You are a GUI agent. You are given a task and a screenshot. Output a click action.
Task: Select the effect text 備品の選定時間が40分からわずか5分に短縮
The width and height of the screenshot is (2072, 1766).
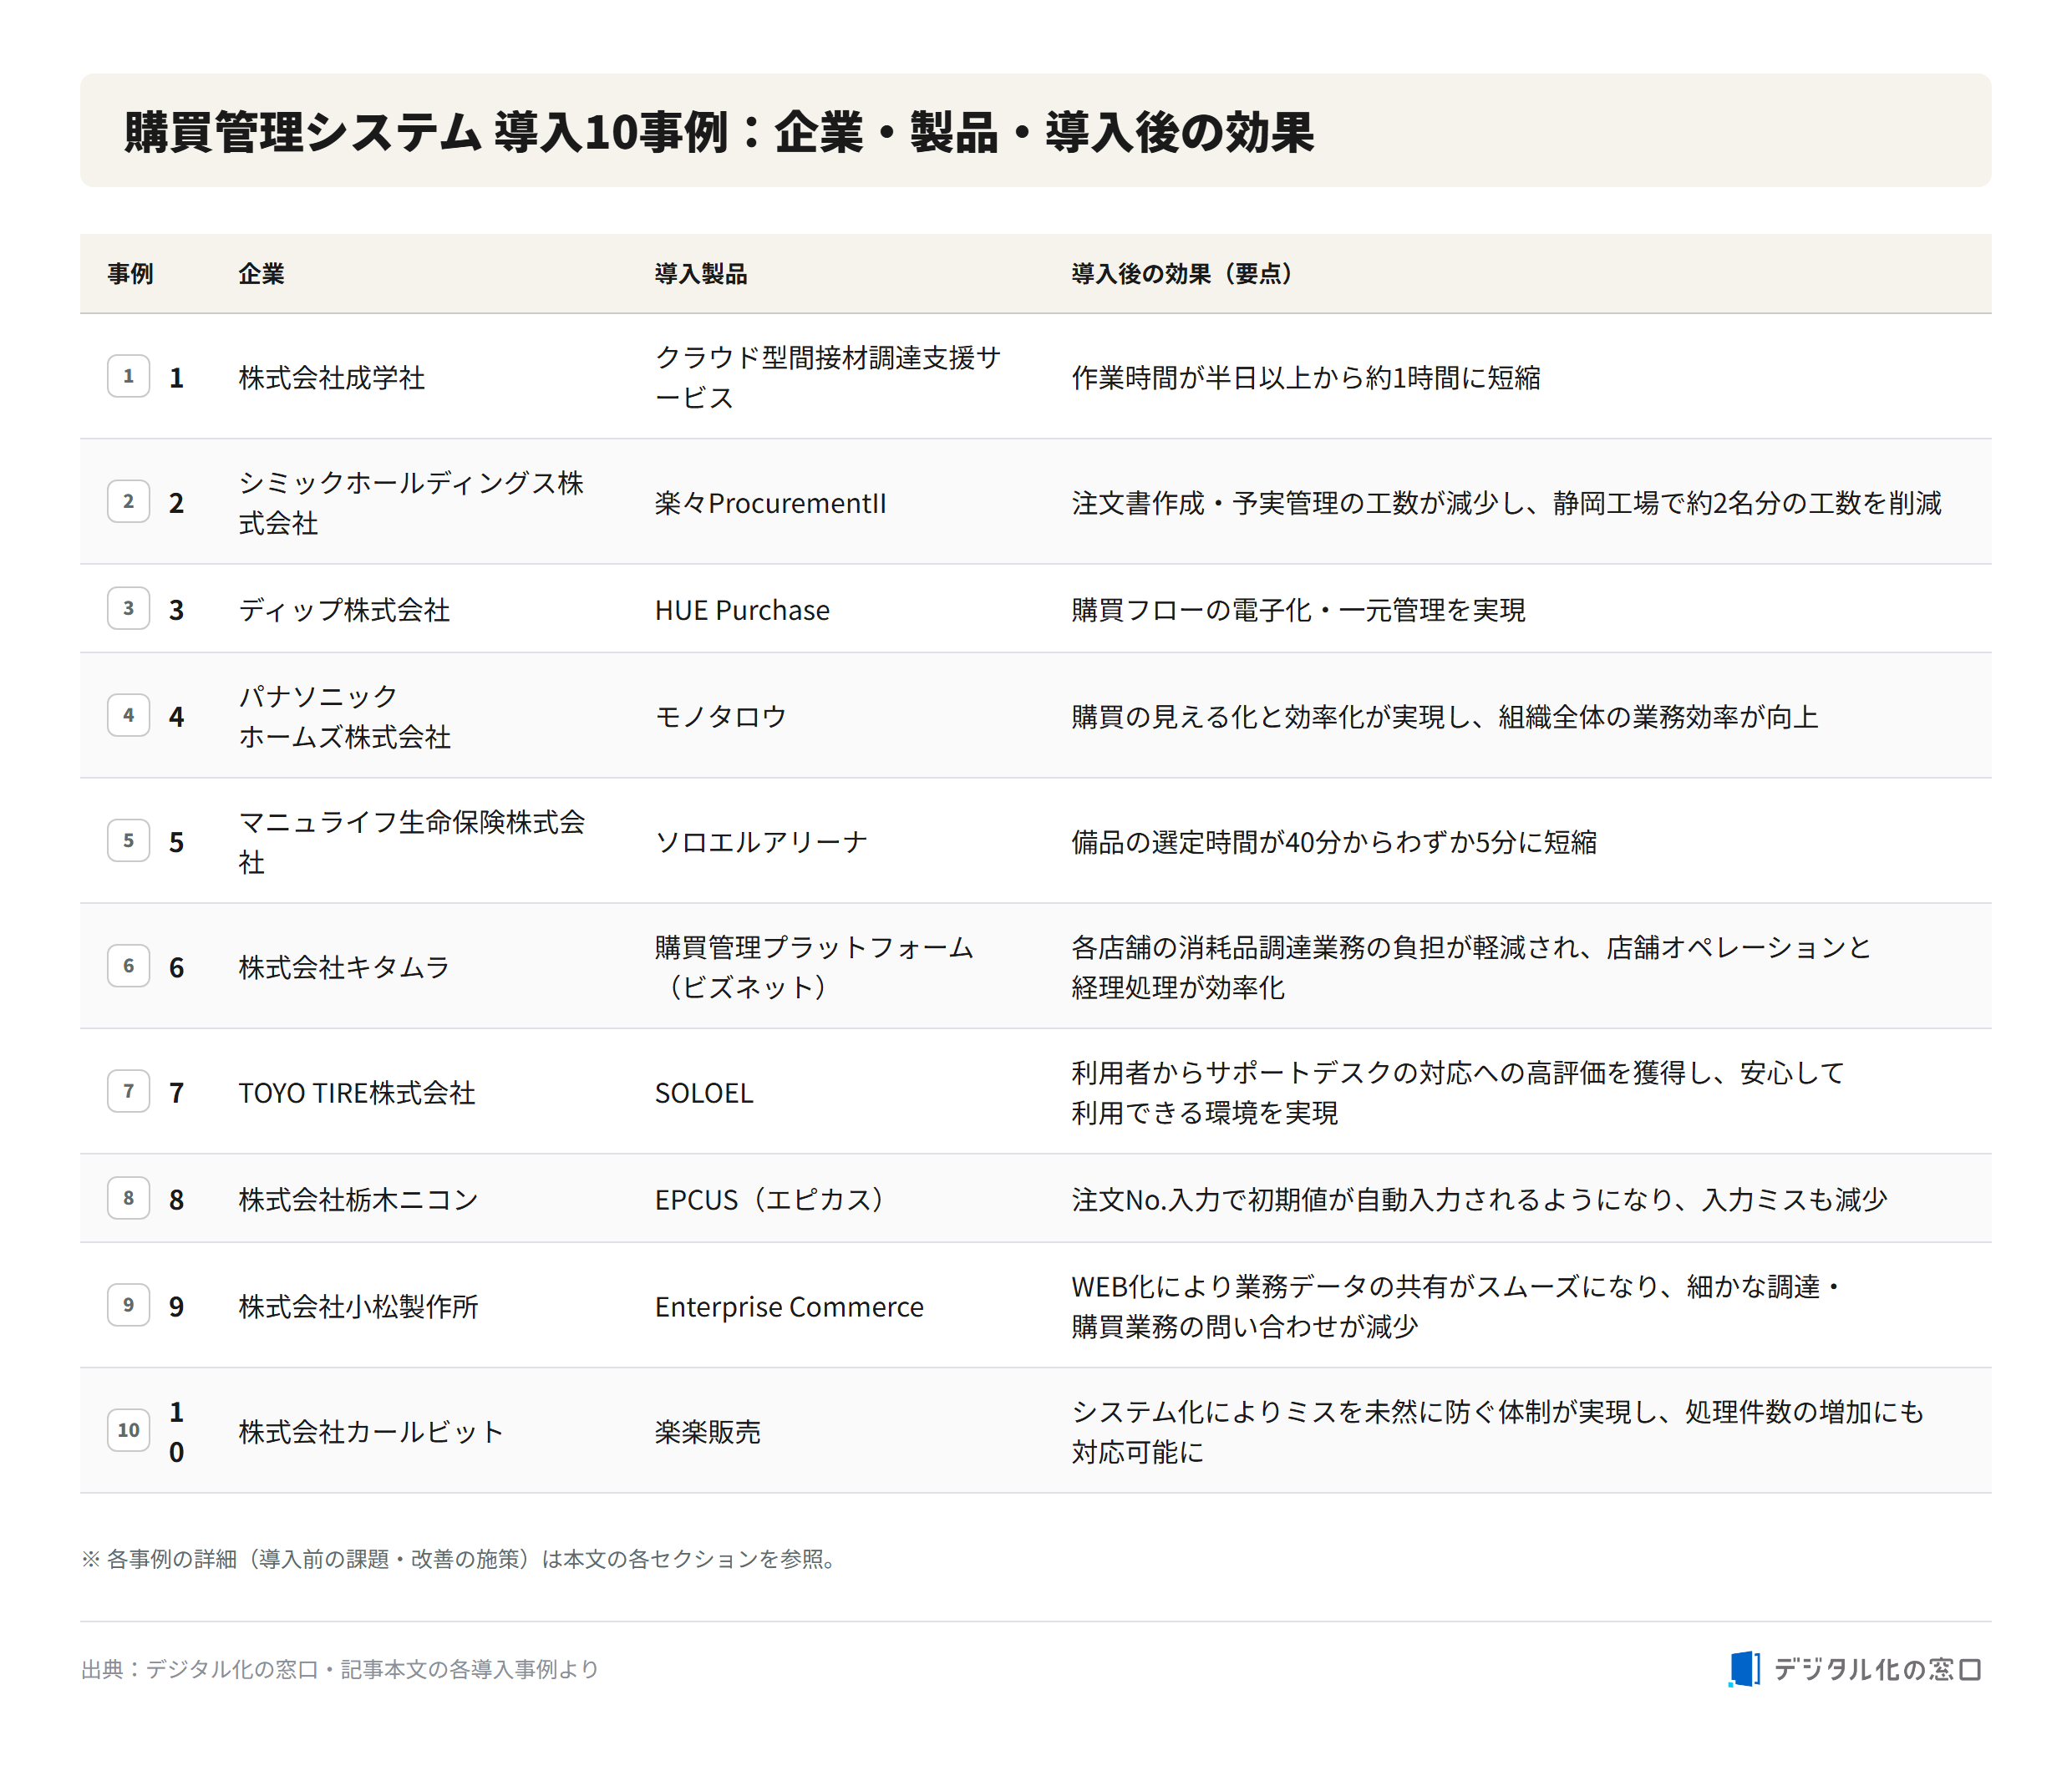pos(1334,842)
